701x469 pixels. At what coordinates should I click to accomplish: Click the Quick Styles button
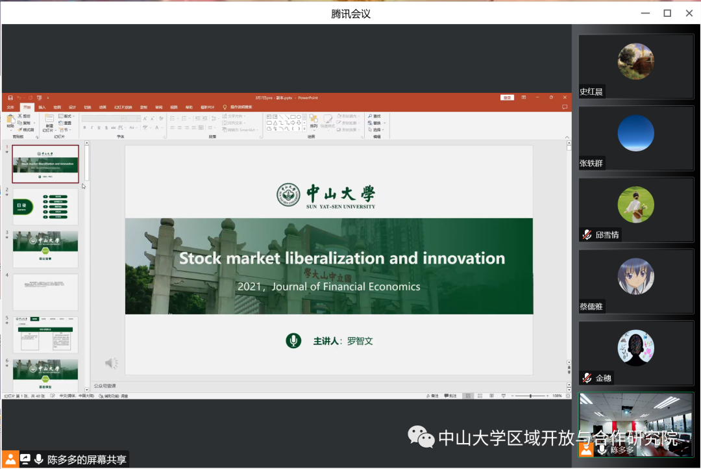(328, 121)
